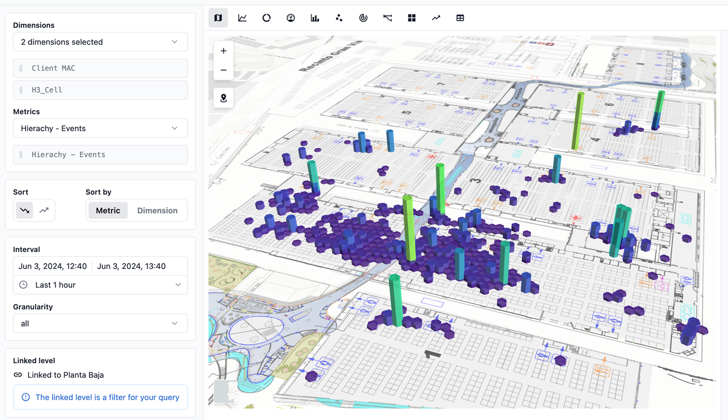Switch to the bar chart visualization
The image size is (728, 420).
click(315, 18)
